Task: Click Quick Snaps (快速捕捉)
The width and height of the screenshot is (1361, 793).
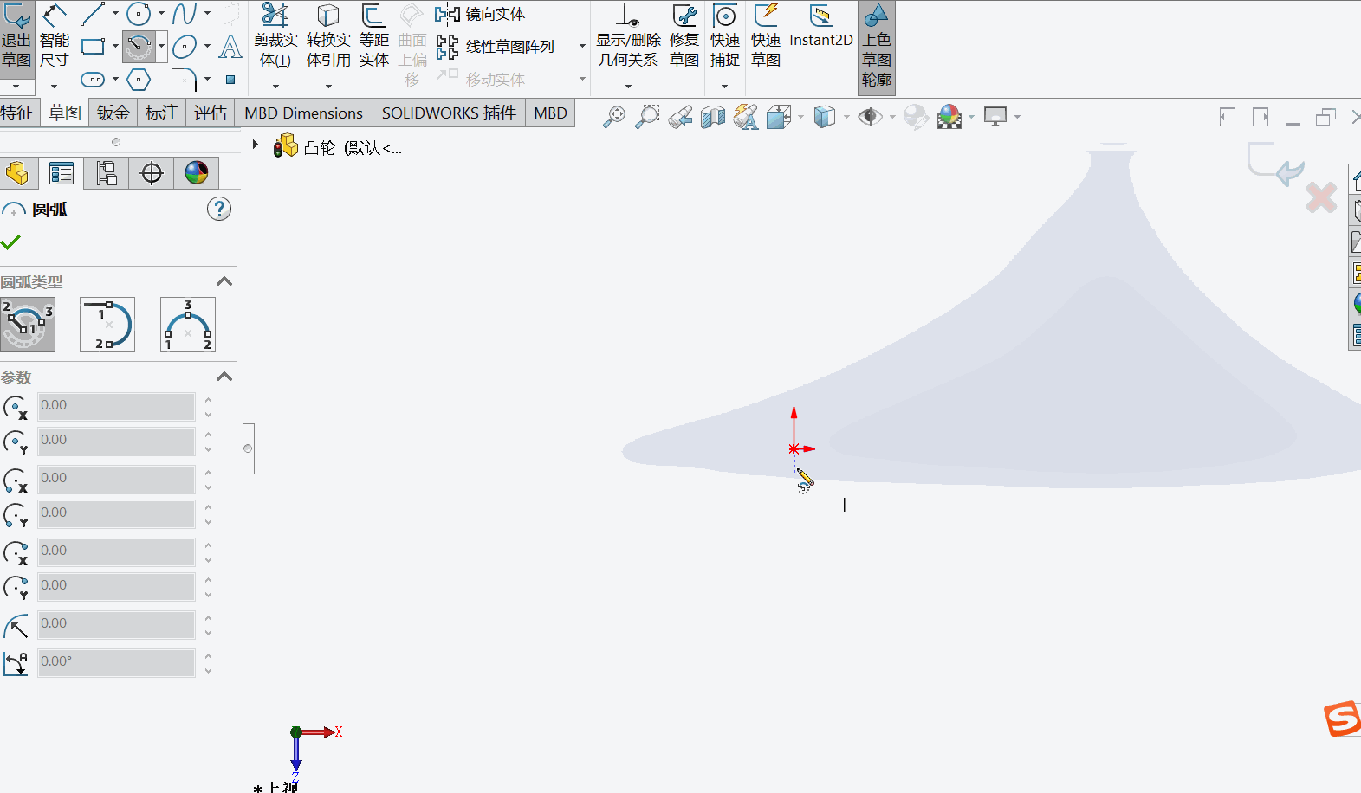Action: coord(725,36)
